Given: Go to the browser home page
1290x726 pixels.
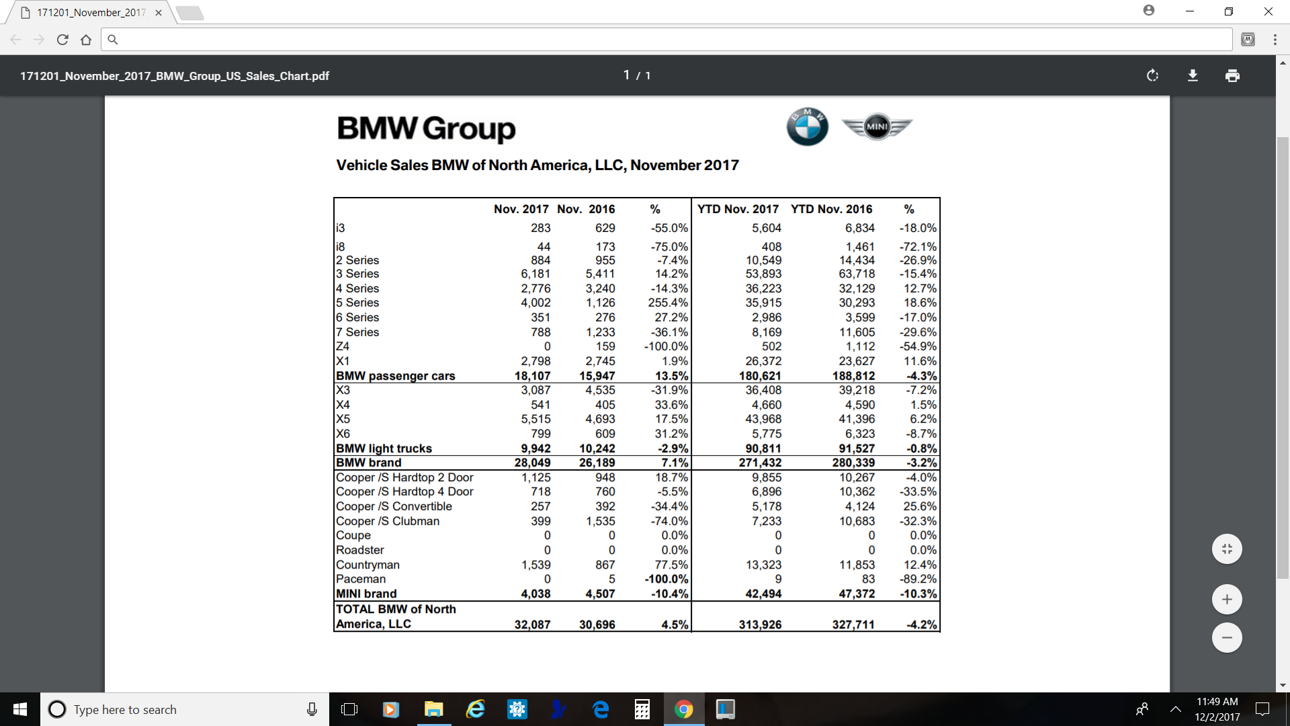Looking at the screenshot, I should (x=86, y=40).
